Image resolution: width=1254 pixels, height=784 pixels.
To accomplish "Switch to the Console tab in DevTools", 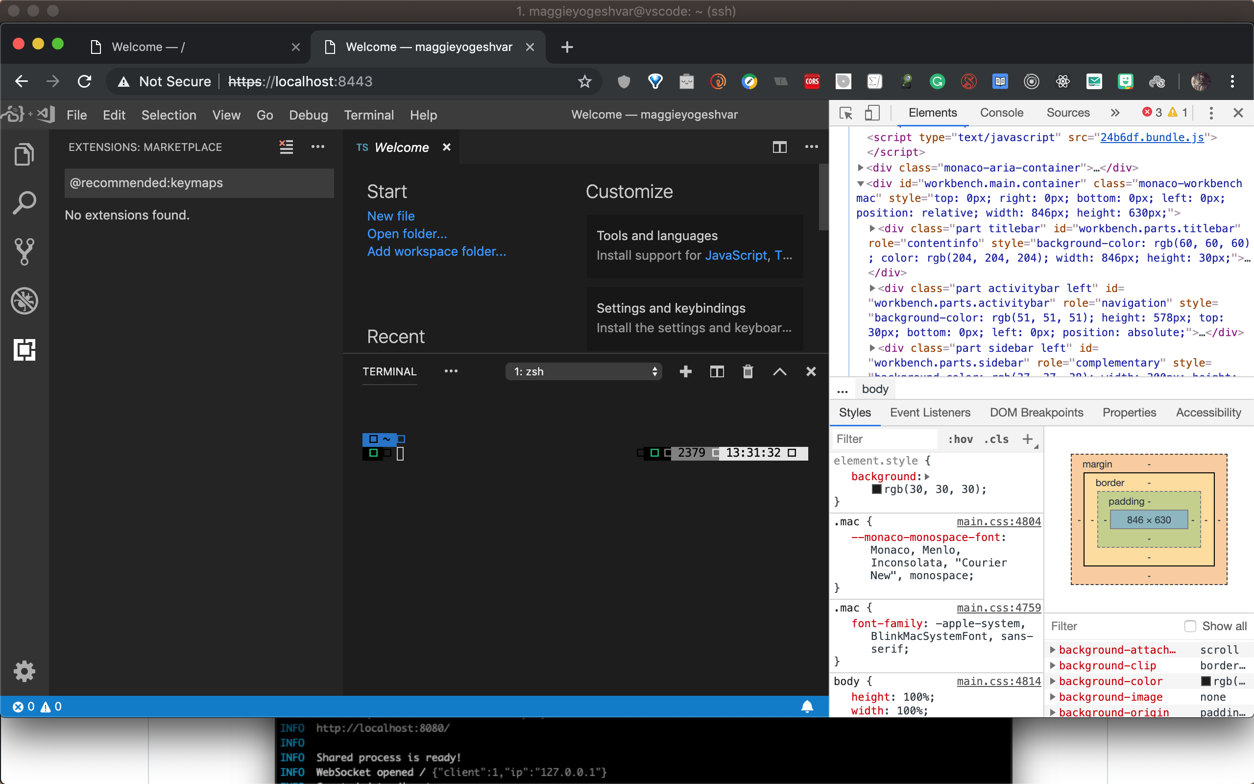I will [x=1001, y=113].
